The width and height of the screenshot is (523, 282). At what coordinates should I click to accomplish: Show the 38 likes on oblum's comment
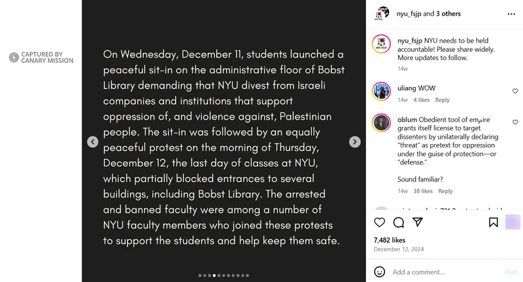(423, 191)
